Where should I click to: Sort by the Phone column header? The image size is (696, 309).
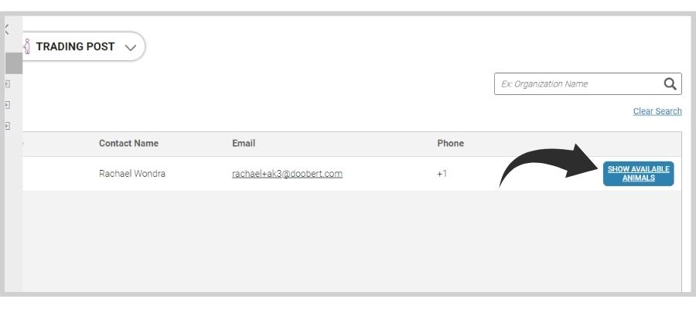[450, 144]
